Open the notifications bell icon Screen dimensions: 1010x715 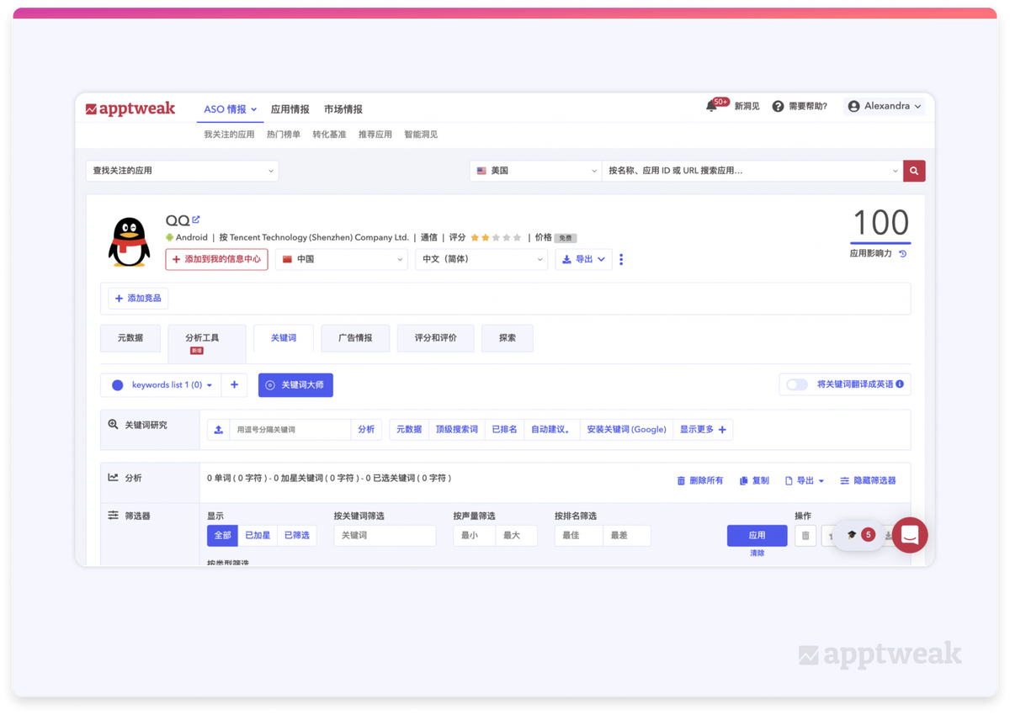click(712, 106)
